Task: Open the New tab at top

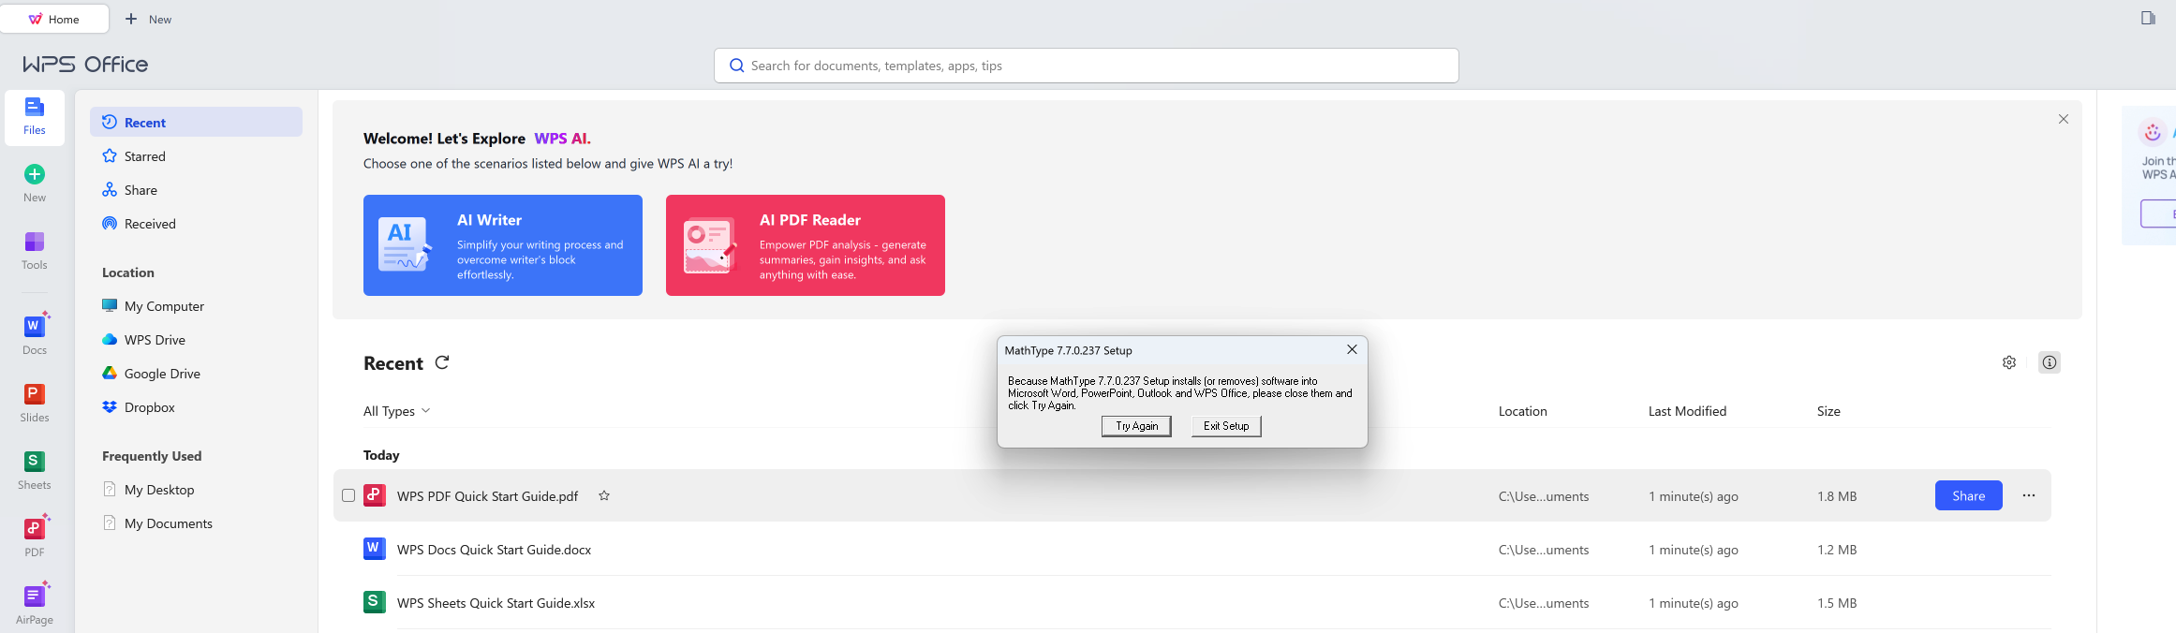Action: tap(149, 19)
